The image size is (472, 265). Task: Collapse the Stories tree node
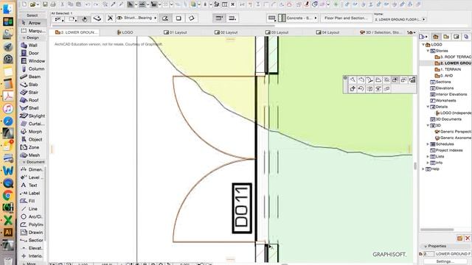(428, 51)
